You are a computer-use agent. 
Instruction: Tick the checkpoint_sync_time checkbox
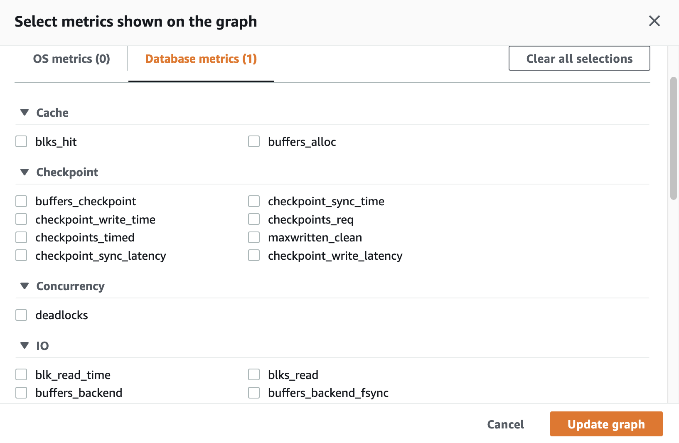[254, 201]
